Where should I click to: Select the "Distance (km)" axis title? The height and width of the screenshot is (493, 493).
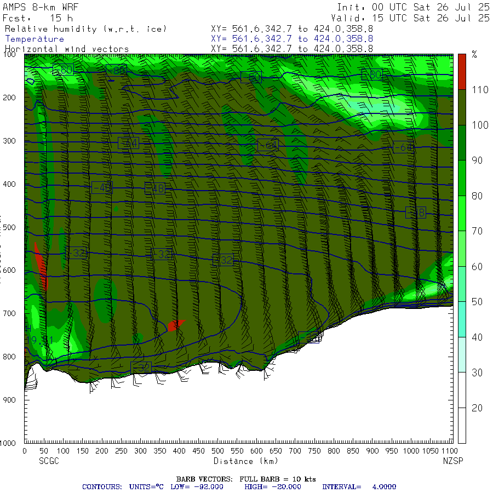246,461
